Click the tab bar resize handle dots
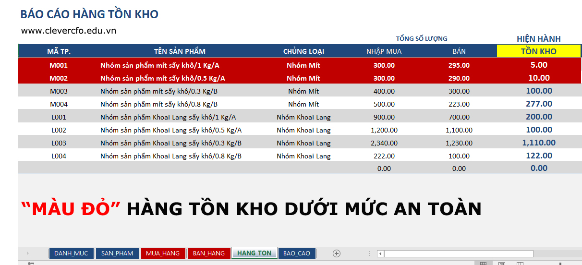 click(x=368, y=253)
